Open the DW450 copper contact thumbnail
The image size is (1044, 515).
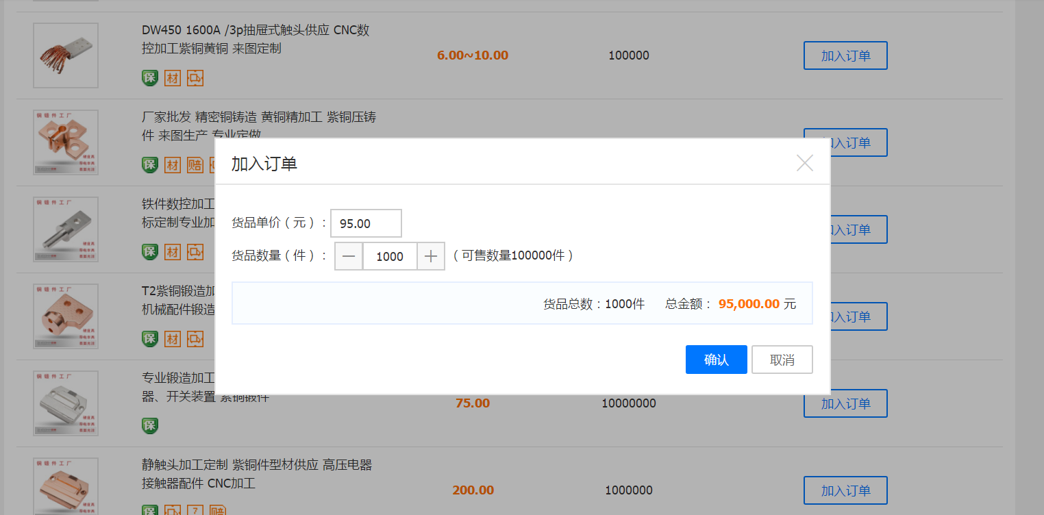point(66,55)
